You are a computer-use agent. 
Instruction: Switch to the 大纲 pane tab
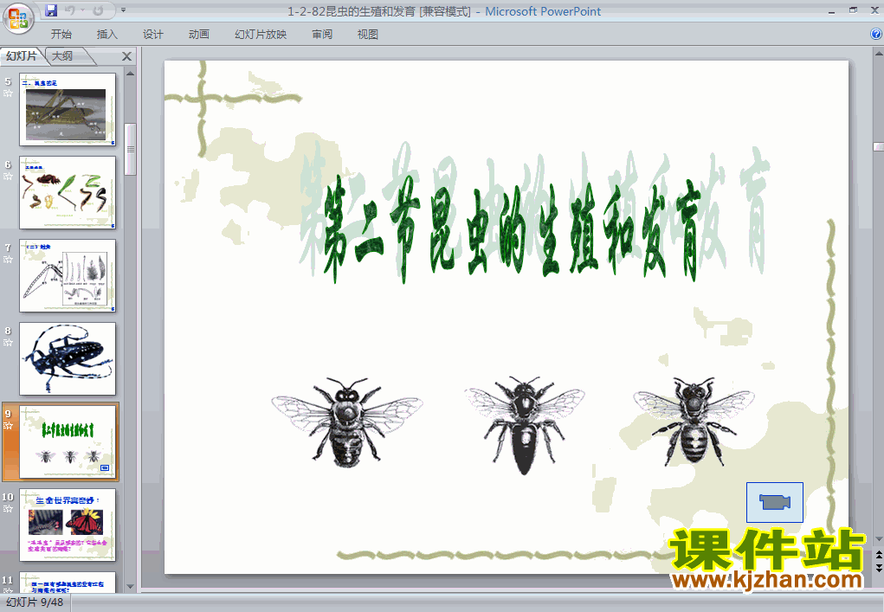point(63,55)
